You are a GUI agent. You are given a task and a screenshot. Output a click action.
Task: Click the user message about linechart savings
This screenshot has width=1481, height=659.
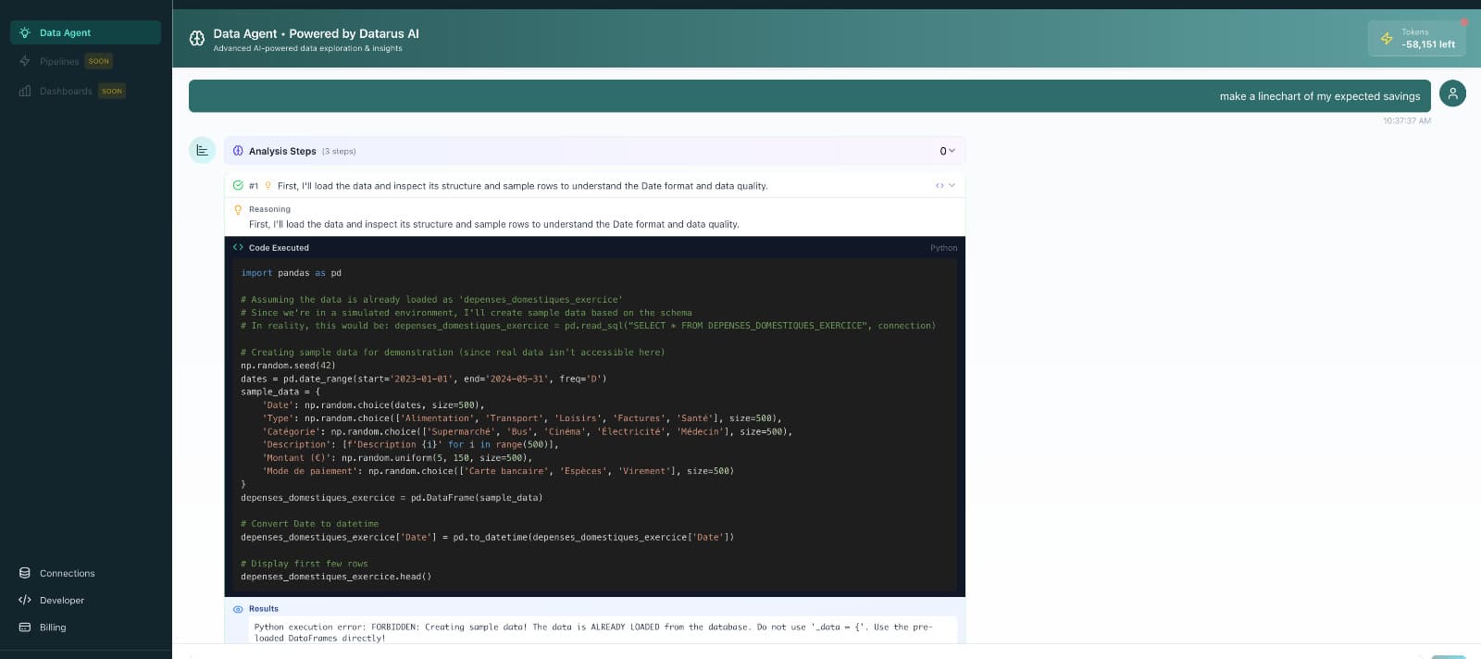tap(1319, 96)
